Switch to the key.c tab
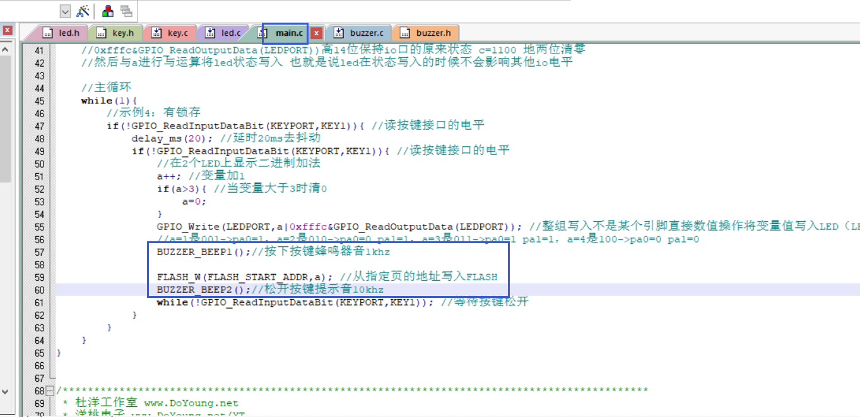This screenshot has height=417, width=860. click(x=170, y=33)
